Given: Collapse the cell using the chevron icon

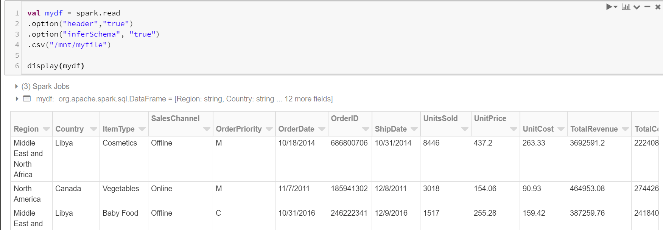Looking at the screenshot, I should tap(637, 7).
